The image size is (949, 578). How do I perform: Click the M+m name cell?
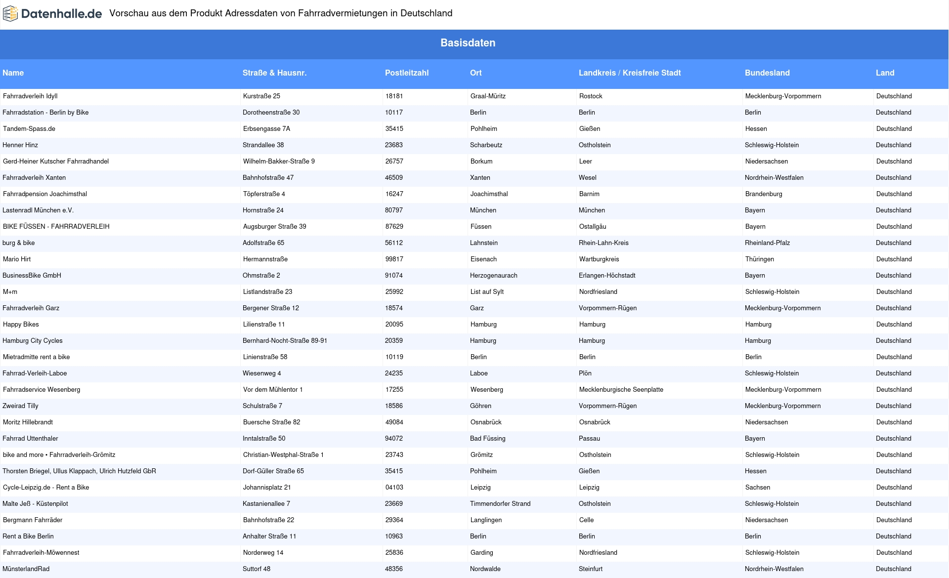pyautogui.click(x=10, y=292)
